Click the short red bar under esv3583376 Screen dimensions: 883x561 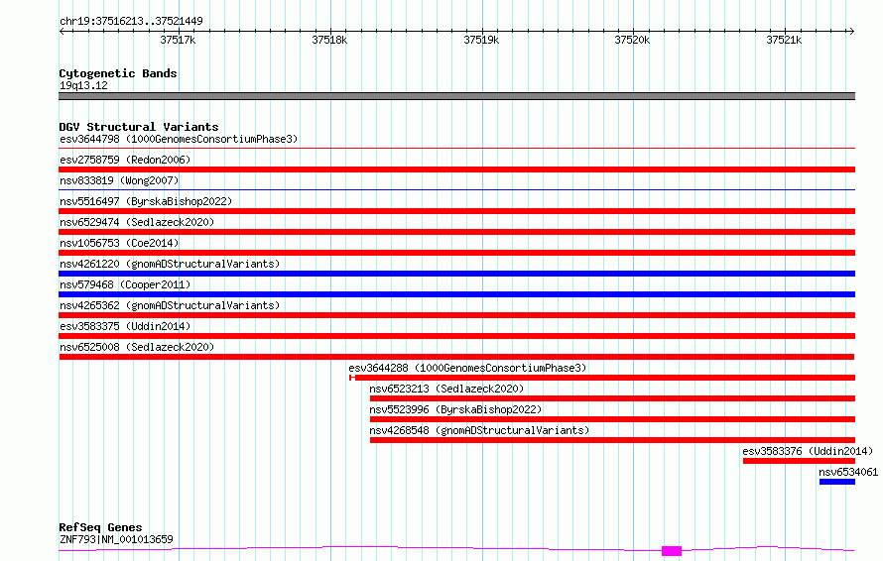[799, 461]
